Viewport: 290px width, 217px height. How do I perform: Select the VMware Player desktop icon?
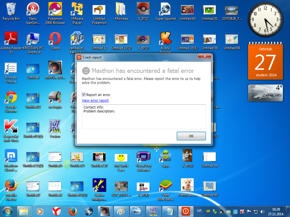click(x=77, y=13)
